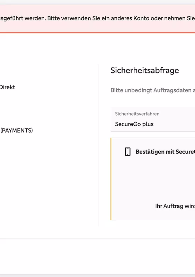
Task: Click the Sicherheitsverfahren field label
Action: pos(137,114)
